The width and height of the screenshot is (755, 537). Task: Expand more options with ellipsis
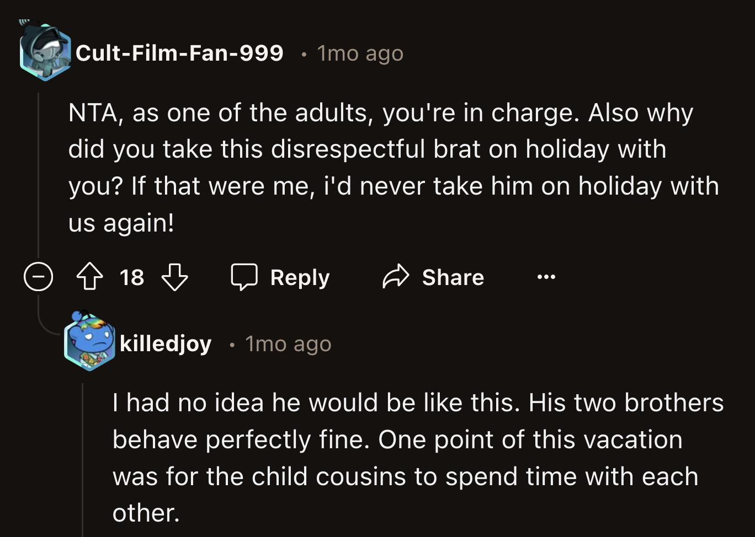pyautogui.click(x=545, y=277)
